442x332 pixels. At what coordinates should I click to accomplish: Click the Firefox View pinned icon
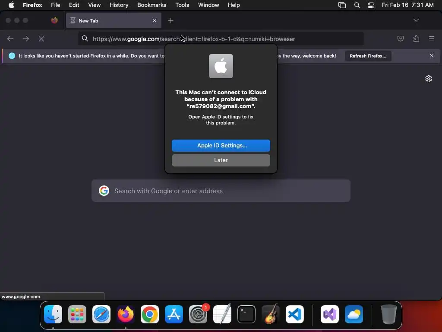(x=54, y=20)
